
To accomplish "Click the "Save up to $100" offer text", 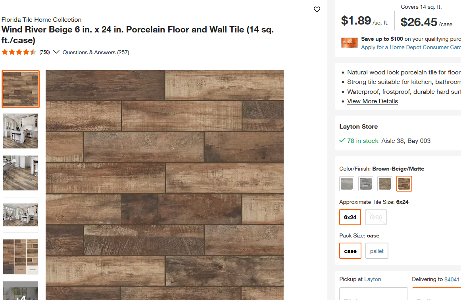I will [x=382, y=39].
